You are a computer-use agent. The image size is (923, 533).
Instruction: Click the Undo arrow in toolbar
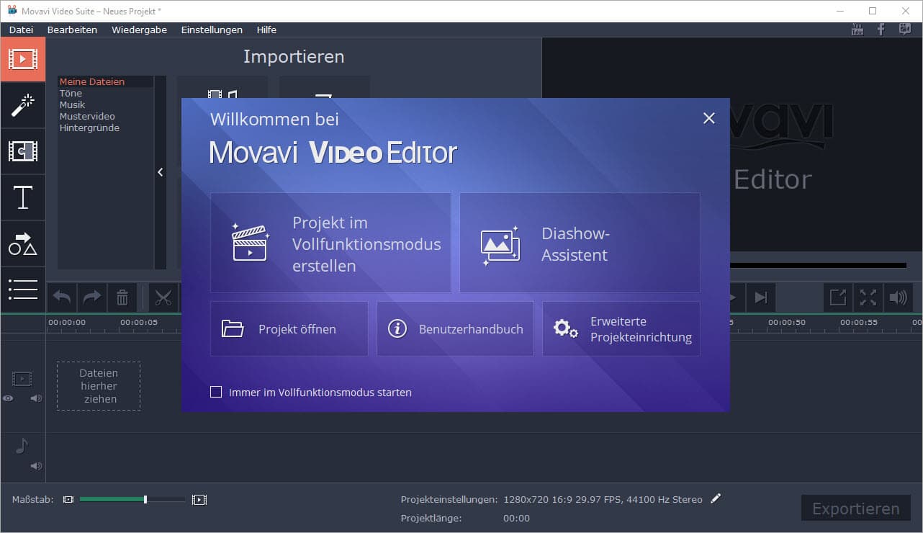point(63,297)
